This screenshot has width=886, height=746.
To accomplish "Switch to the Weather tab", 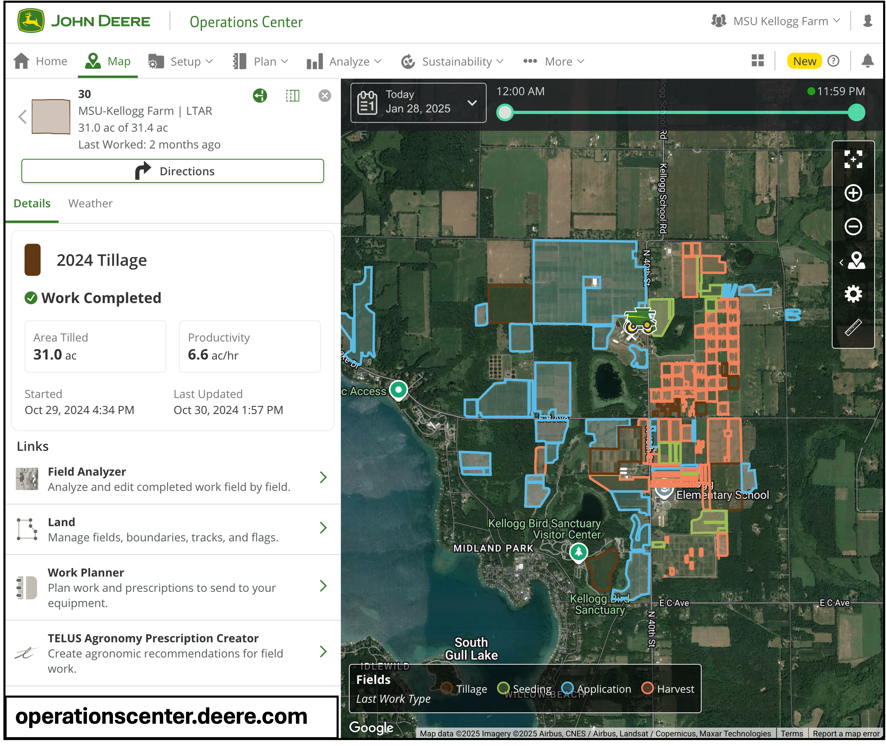I will pos(90,204).
